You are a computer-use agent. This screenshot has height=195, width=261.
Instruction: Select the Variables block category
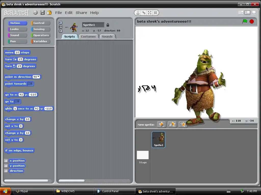(x=41, y=41)
